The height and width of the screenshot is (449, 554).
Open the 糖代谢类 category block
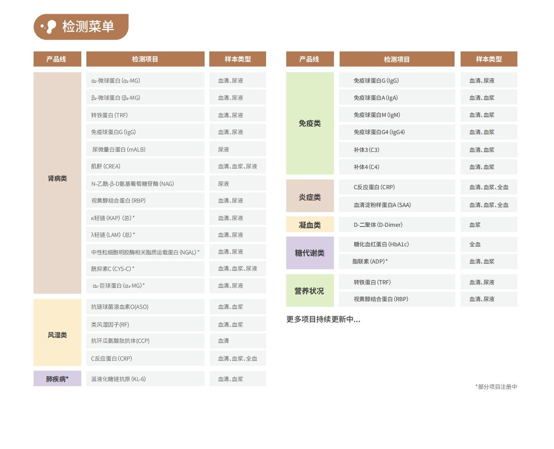[x=310, y=253]
